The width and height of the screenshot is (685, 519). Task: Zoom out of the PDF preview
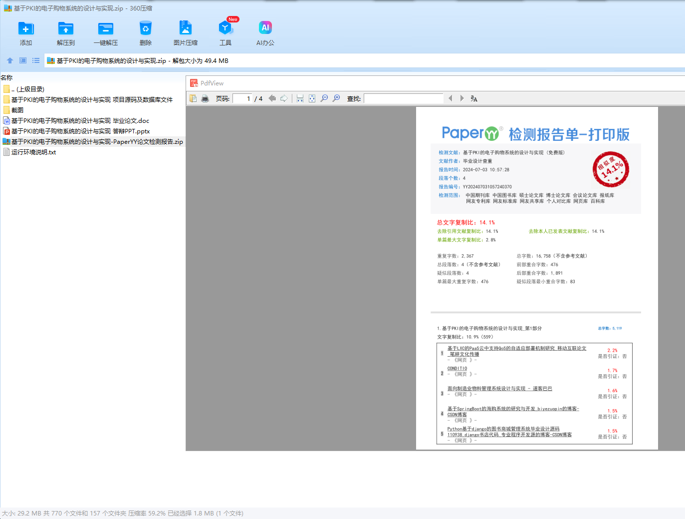[324, 98]
